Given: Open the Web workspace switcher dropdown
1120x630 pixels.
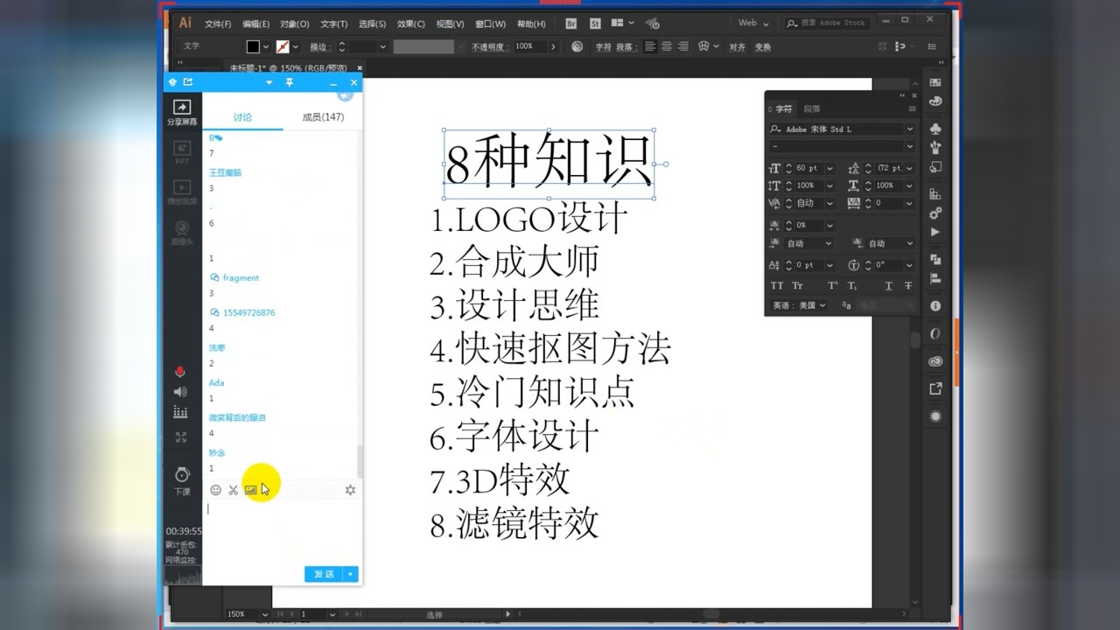Looking at the screenshot, I should [753, 23].
